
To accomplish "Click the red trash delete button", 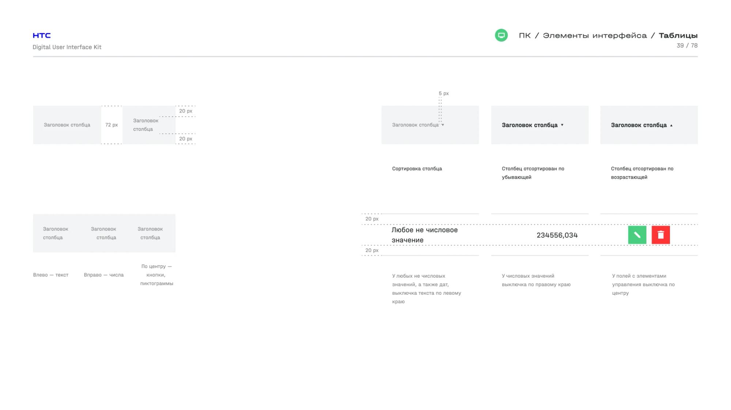I will [660, 235].
